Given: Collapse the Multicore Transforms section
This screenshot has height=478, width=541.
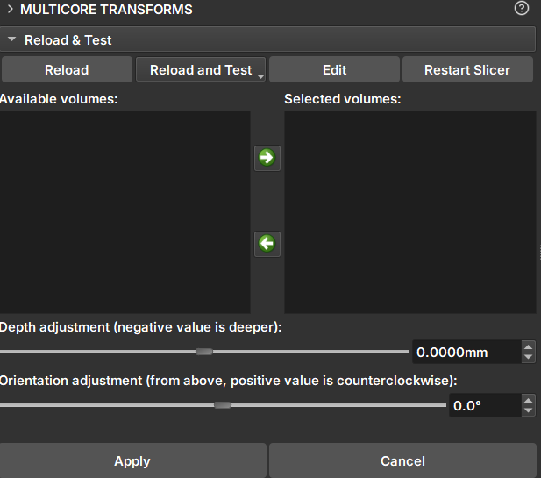Looking at the screenshot, I should point(10,10).
